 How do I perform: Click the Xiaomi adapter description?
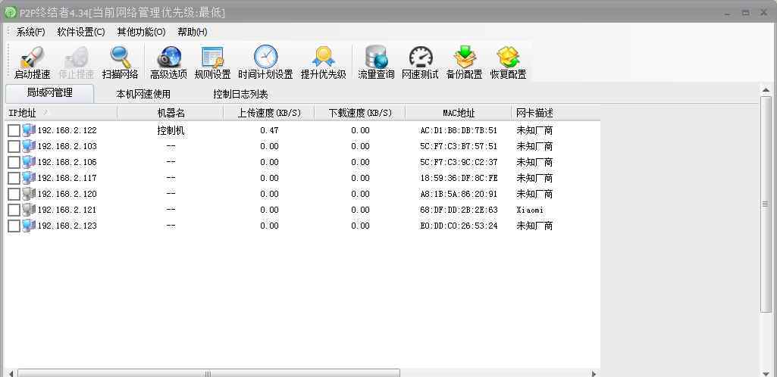pos(530,210)
